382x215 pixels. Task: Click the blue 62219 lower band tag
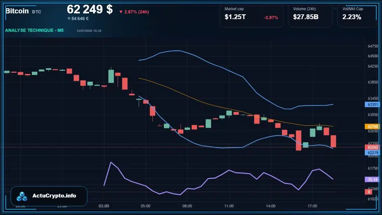point(372,153)
